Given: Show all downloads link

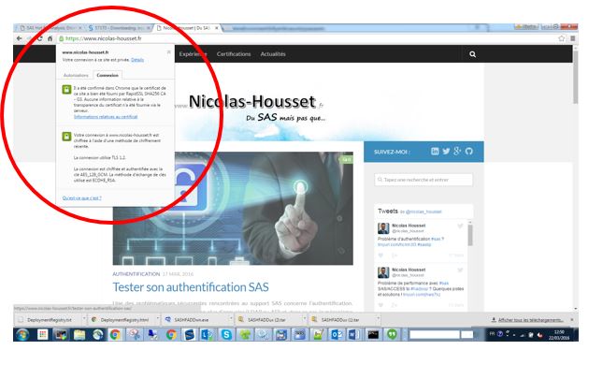Looking at the screenshot, I should pos(530,320).
